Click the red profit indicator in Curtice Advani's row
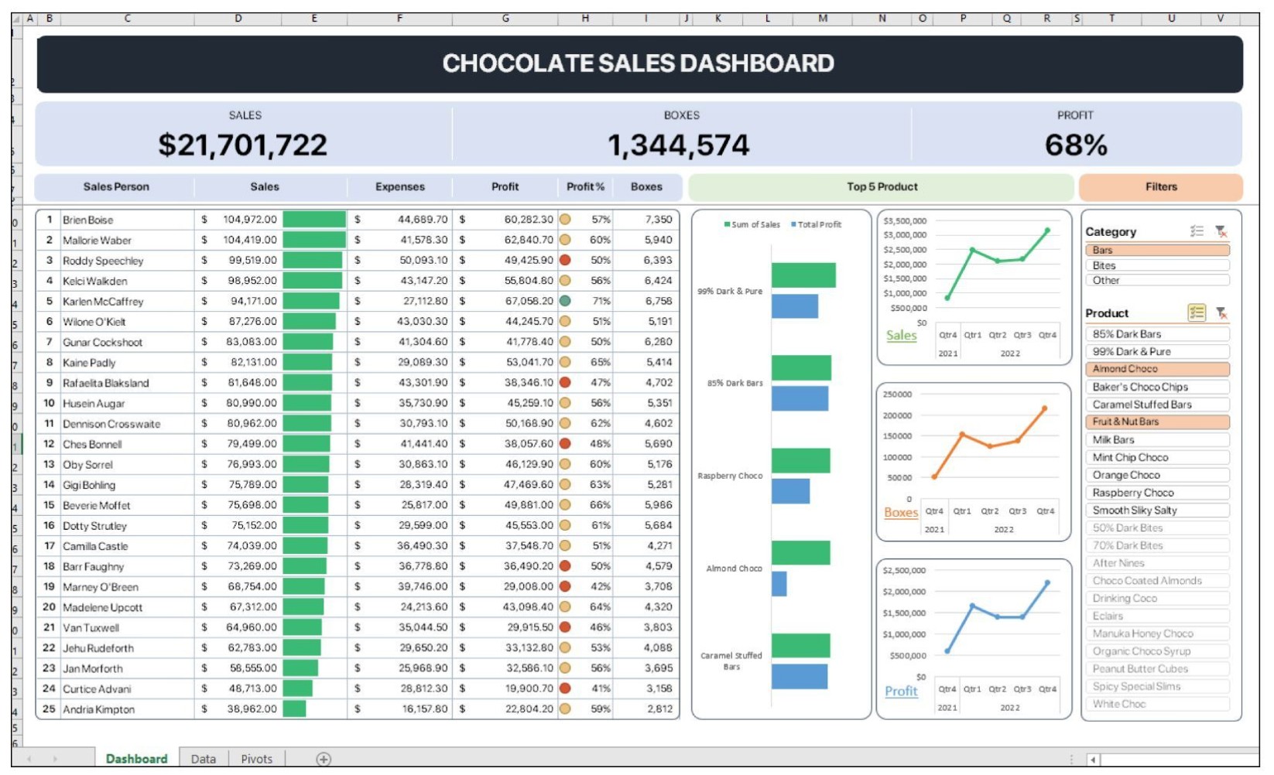The image size is (1274, 775). pos(565,688)
